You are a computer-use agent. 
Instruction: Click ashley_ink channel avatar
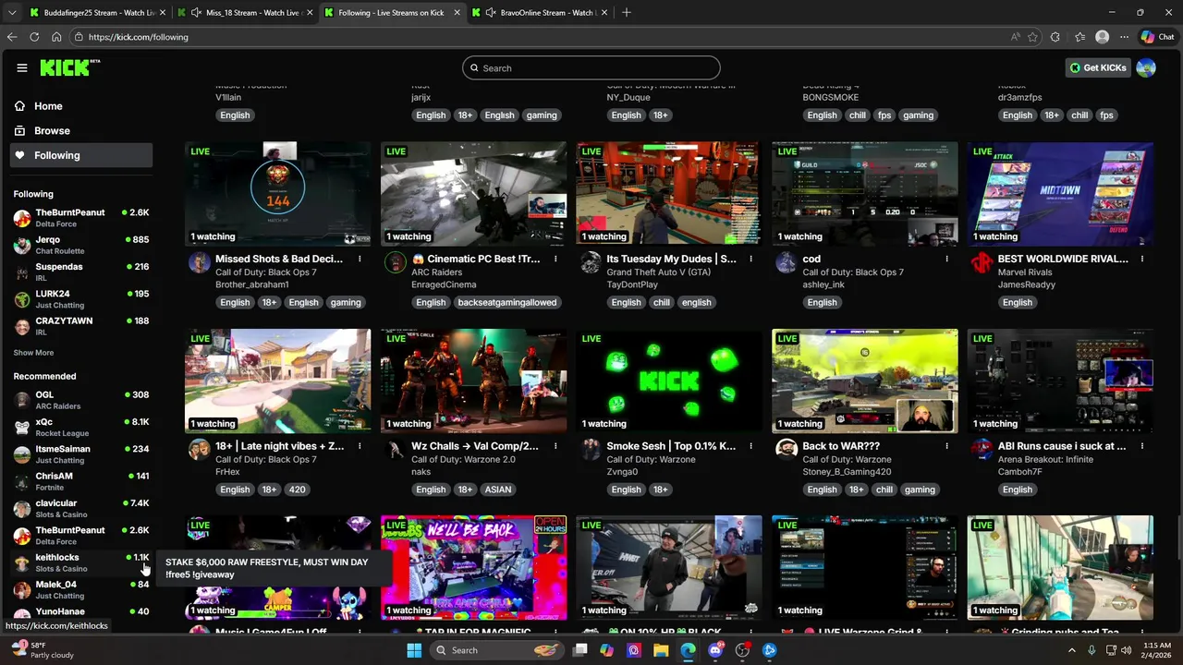coord(787,263)
